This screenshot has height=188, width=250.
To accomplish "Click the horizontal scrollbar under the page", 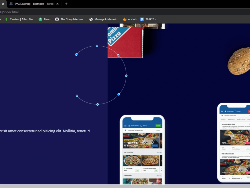I will pos(125,186).
